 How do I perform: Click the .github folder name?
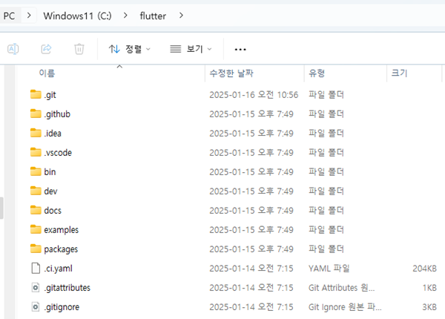57,114
